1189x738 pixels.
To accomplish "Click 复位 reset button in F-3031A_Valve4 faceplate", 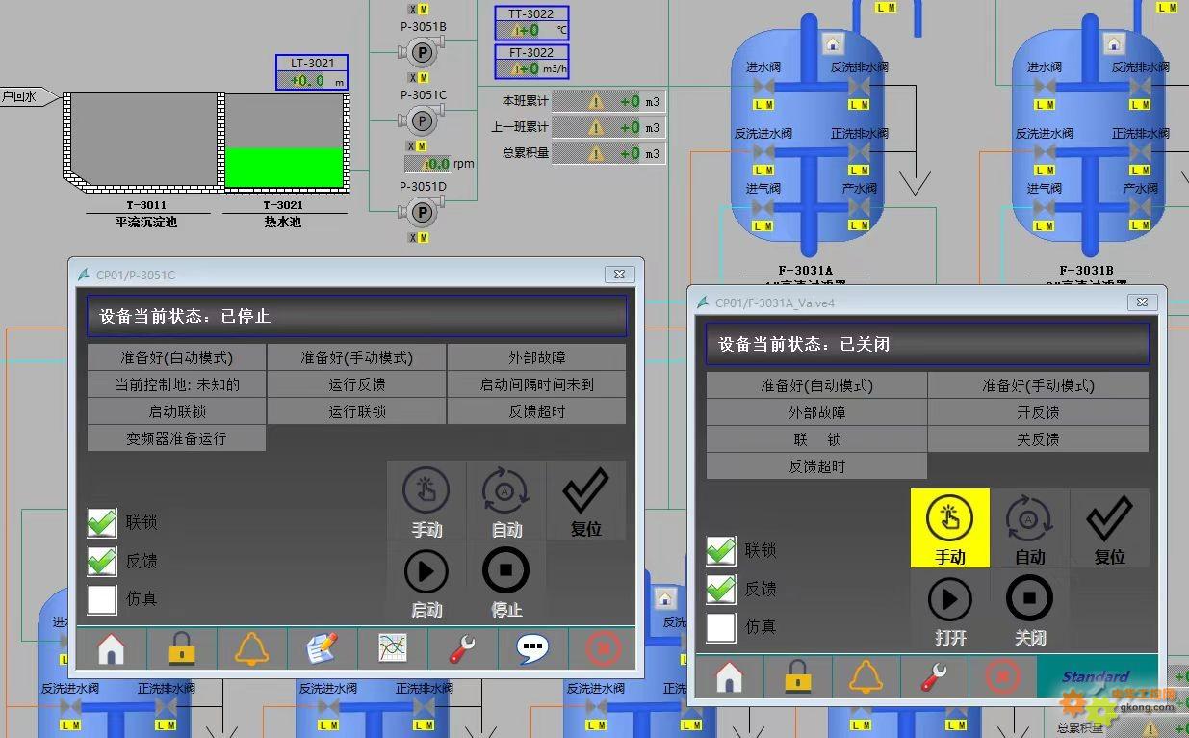I will pos(1110,528).
